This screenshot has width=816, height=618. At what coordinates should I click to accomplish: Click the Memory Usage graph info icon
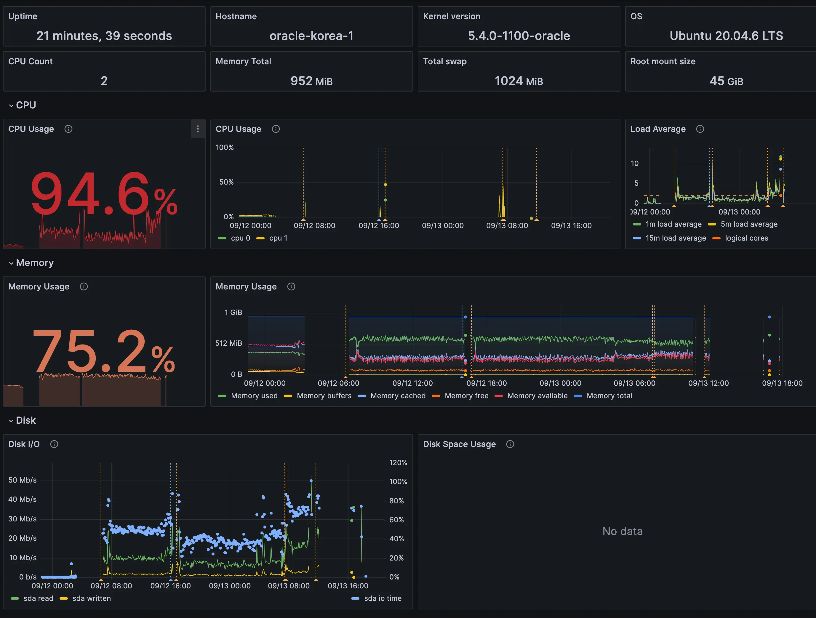pyautogui.click(x=291, y=287)
